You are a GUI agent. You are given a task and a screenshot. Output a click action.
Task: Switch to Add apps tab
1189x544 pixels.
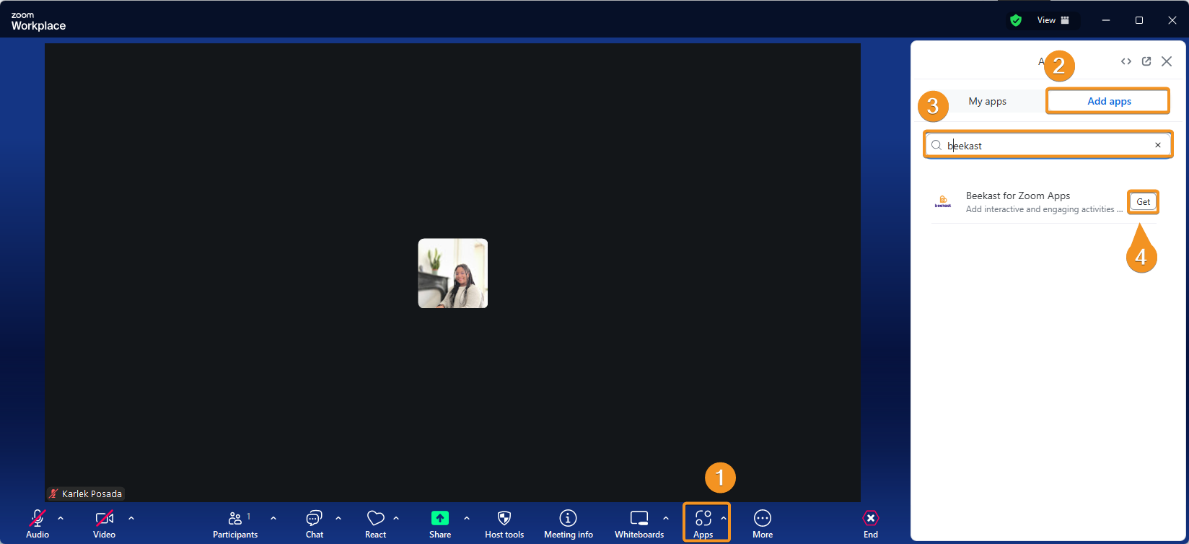[x=1108, y=102]
